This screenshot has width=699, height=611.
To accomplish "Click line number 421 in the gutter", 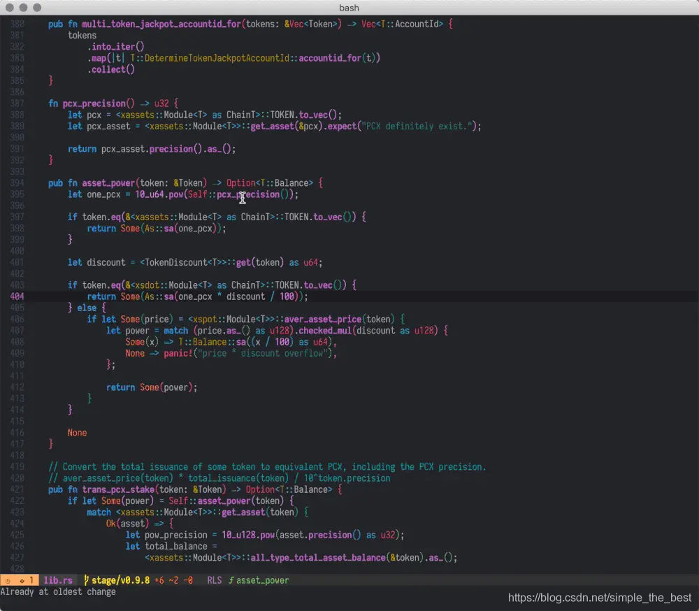I will 17,489.
